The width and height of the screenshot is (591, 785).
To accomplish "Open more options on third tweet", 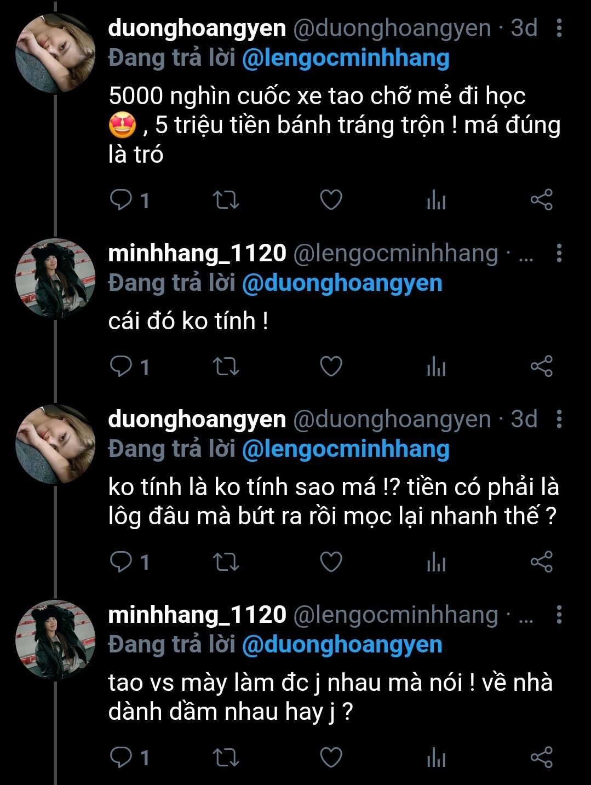I will coord(559,419).
